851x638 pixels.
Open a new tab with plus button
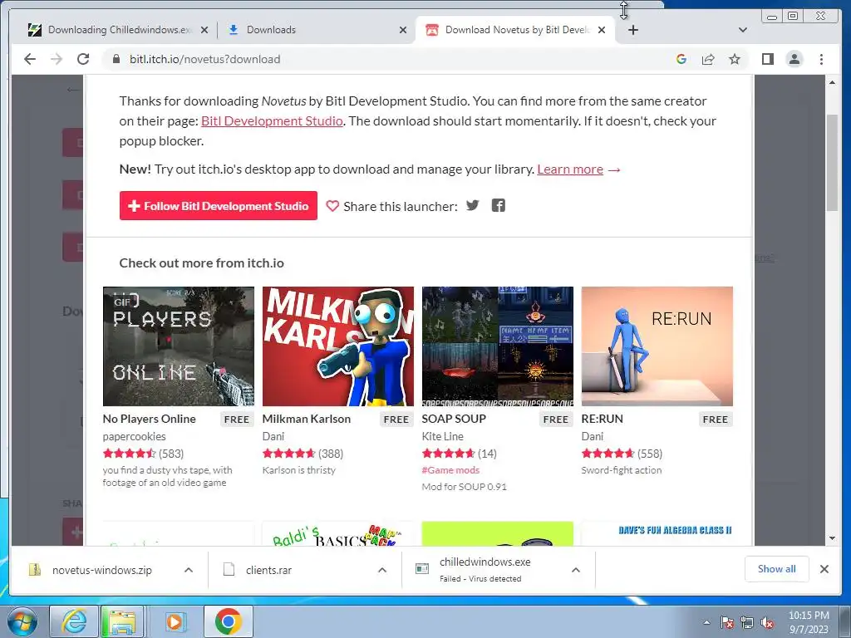(x=632, y=30)
